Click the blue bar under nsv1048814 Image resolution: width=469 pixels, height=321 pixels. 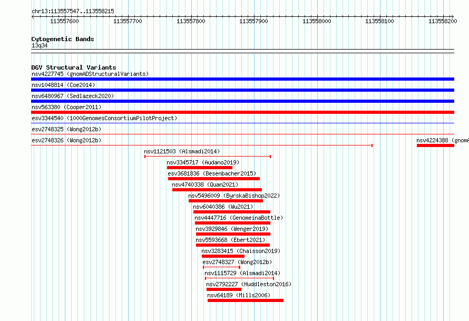point(242,90)
